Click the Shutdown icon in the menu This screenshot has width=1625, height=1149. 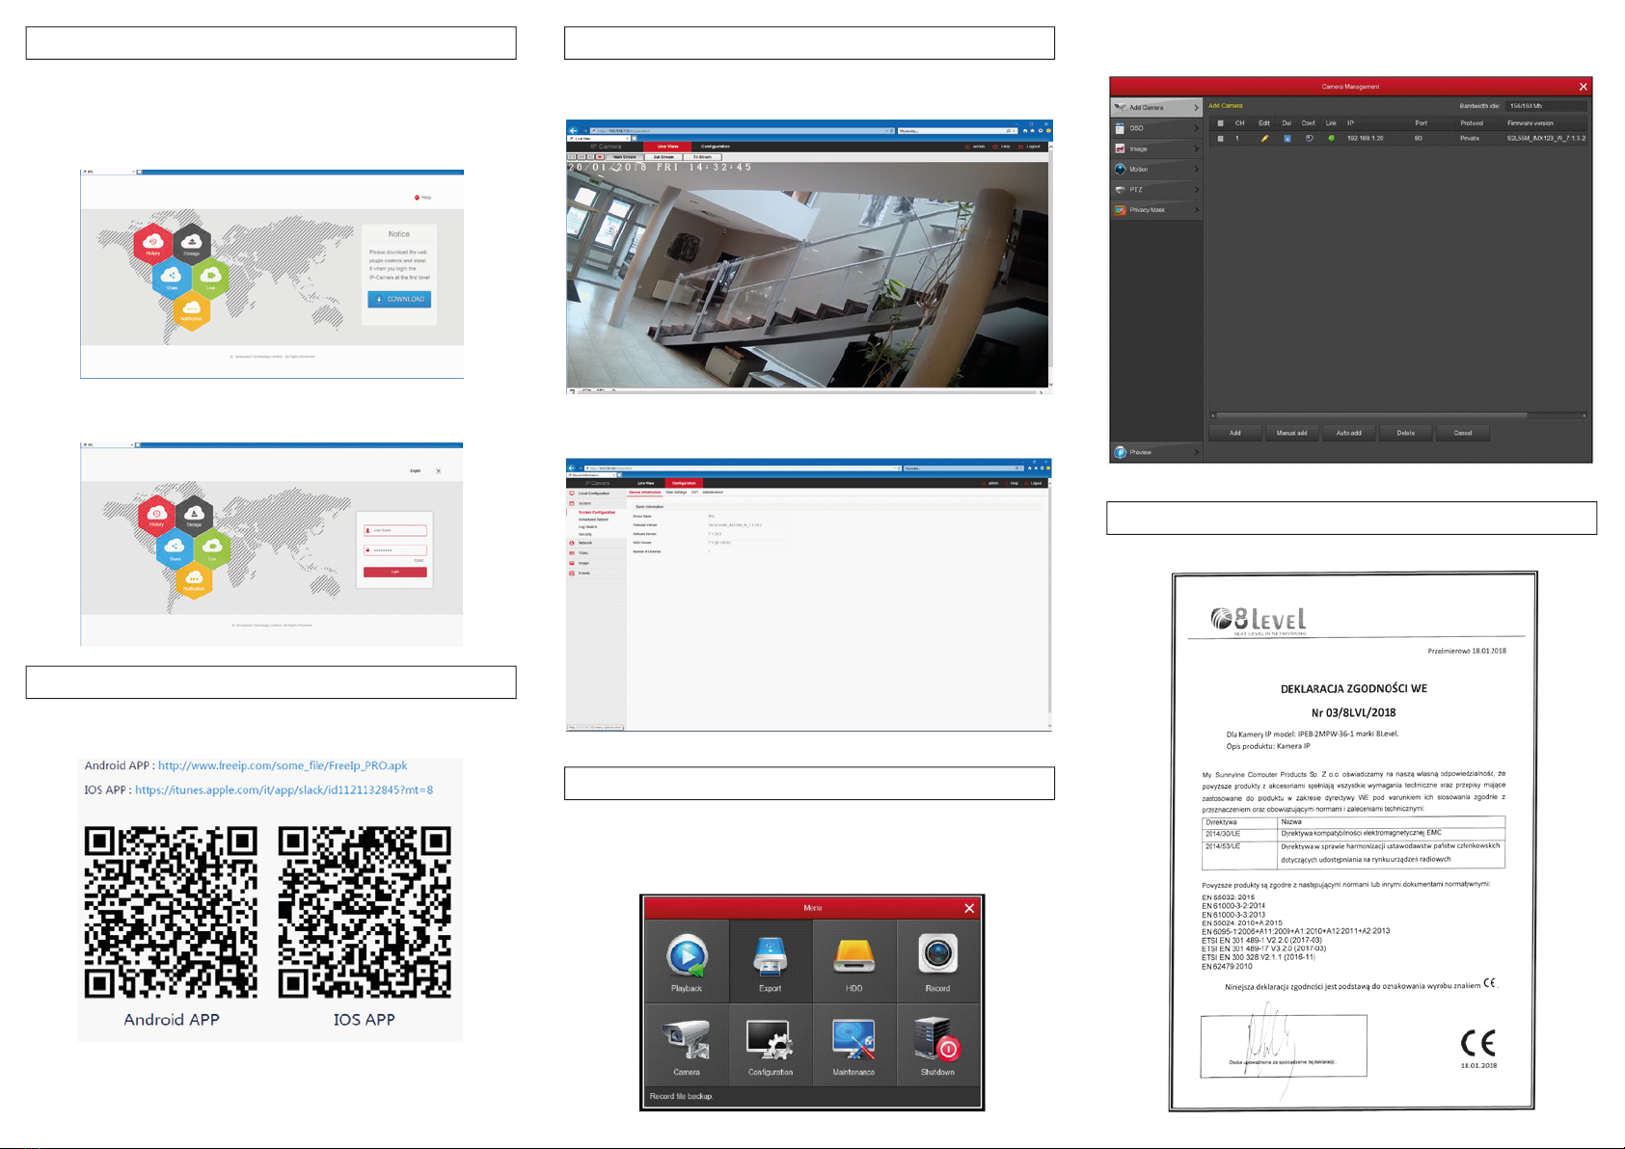click(937, 1044)
